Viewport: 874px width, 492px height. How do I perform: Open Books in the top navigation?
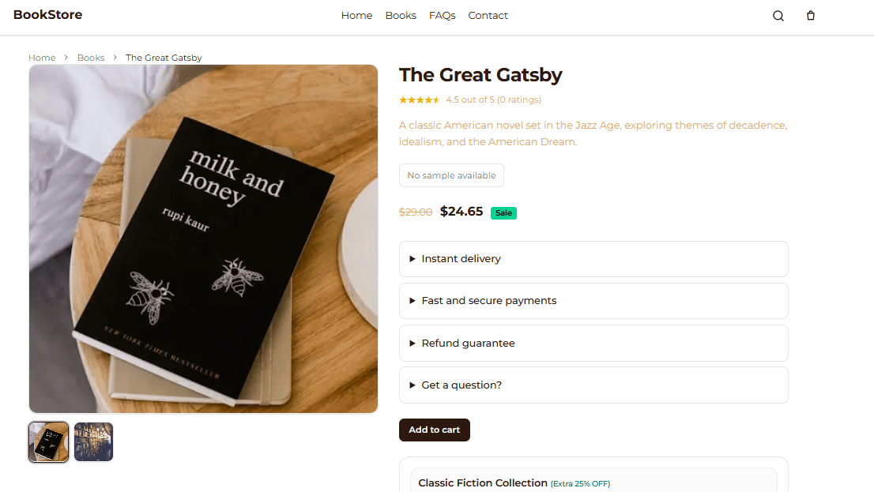[401, 16]
